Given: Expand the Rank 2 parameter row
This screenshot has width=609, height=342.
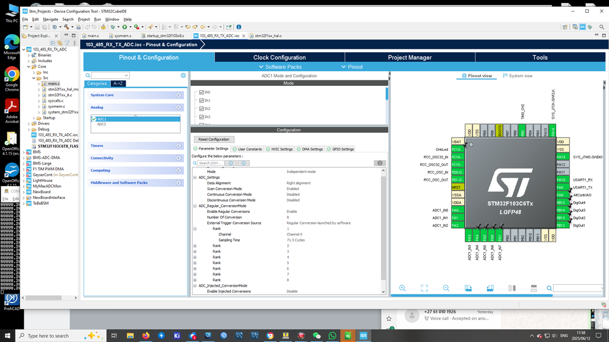Looking at the screenshot, I should 195,246.
